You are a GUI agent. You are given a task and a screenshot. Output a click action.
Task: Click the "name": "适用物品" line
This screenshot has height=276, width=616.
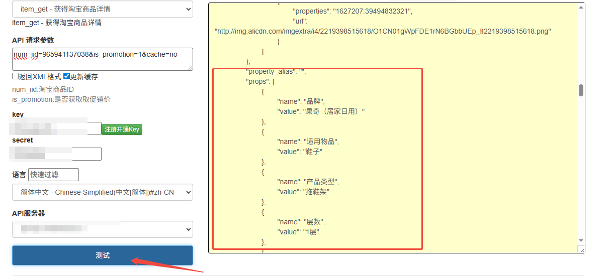click(x=308, y=142)
